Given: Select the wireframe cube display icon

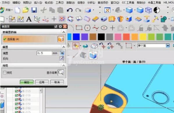Looking at the screenshot, I should click(148, 10).
